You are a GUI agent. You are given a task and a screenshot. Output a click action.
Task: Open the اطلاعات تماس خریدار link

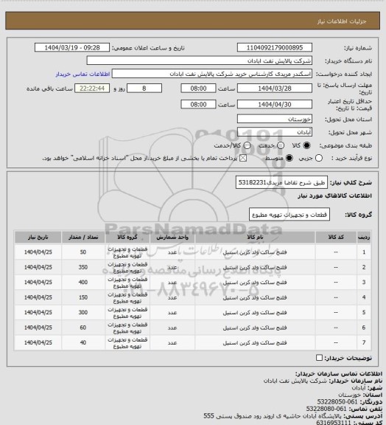[x=83, y=74]
